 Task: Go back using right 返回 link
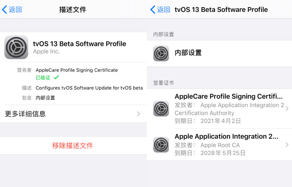point(163,10)
